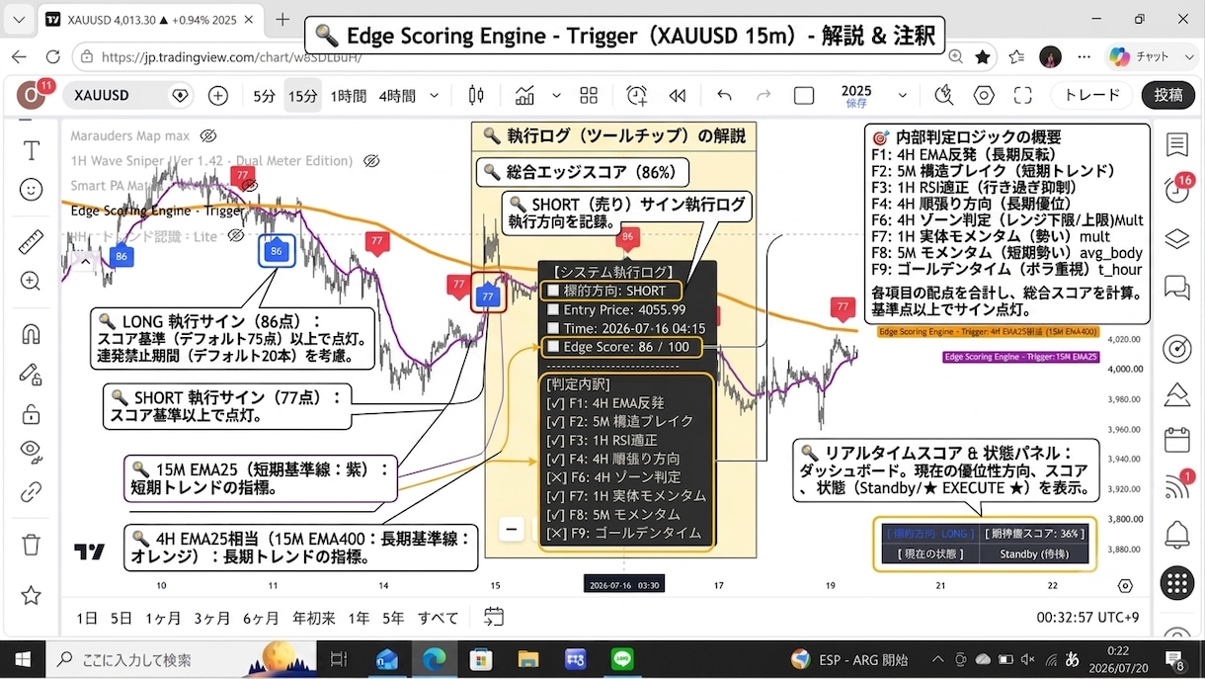The image size is (1205, 679).
Task: Switch to the 1時間 interval
Action: 348,96
